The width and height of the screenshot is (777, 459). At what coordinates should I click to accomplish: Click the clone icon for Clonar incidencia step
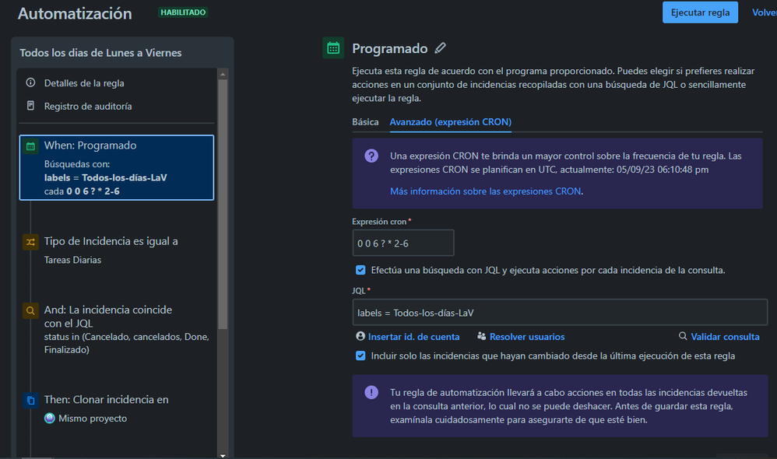(30, 400)
